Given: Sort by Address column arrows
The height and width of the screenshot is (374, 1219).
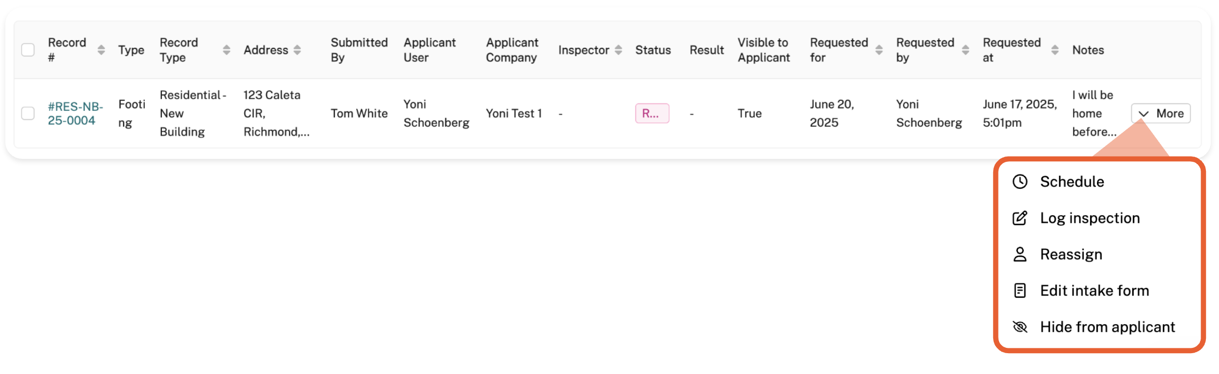Looking at the screenshot, I should click(x=297, y=50).
